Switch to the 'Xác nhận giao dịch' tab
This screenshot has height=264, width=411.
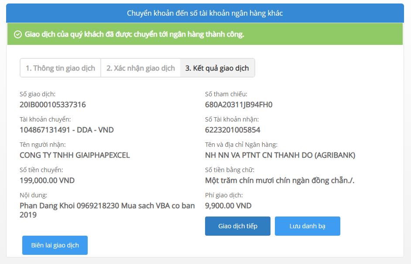pos(140,68)
